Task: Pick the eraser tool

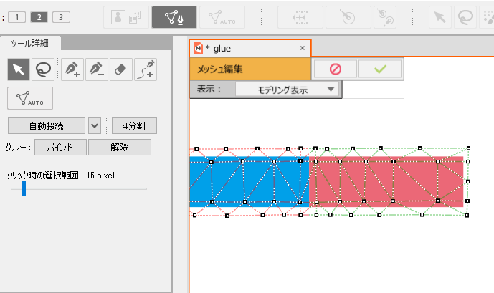Action: coord(121,69)
